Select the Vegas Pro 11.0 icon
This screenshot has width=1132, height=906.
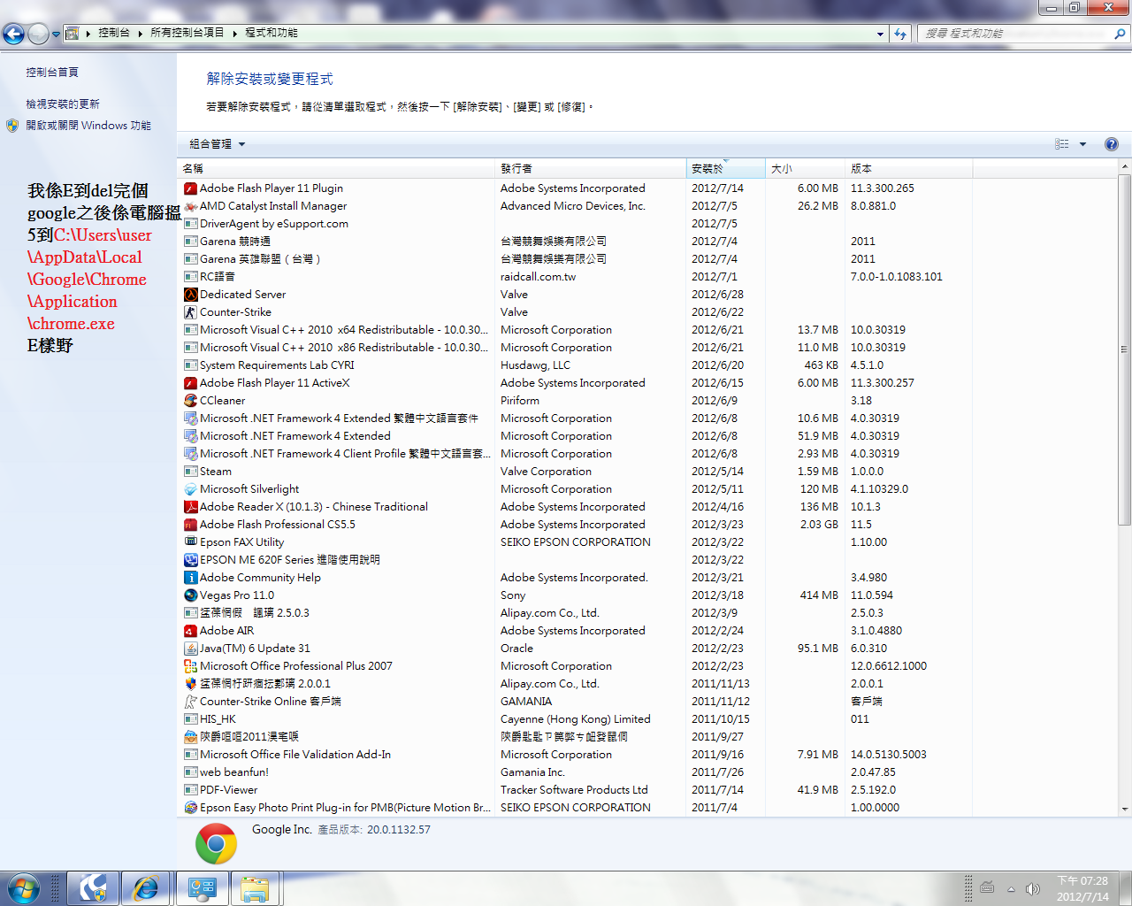(190, 595)
